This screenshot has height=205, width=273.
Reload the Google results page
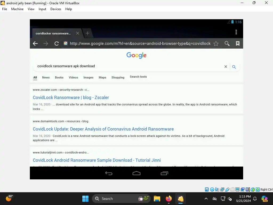coord(57,44)
